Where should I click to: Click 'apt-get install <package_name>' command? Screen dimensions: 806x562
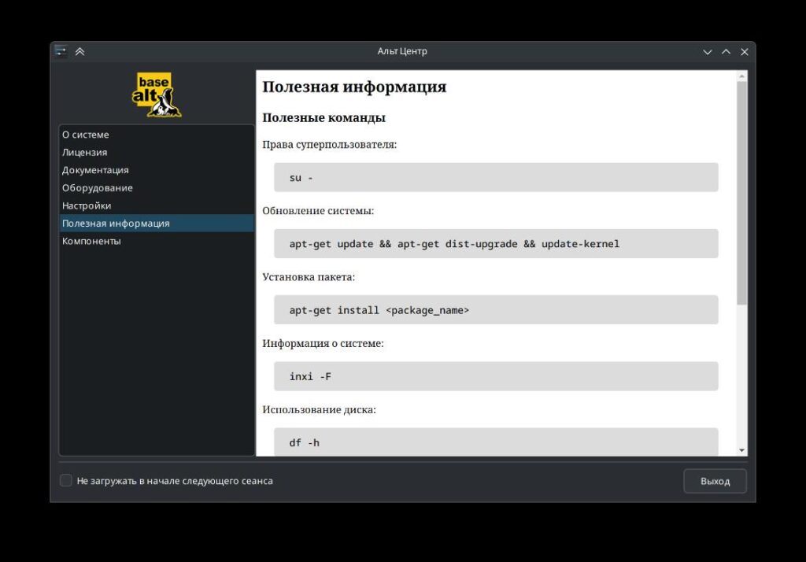point(496,310)
